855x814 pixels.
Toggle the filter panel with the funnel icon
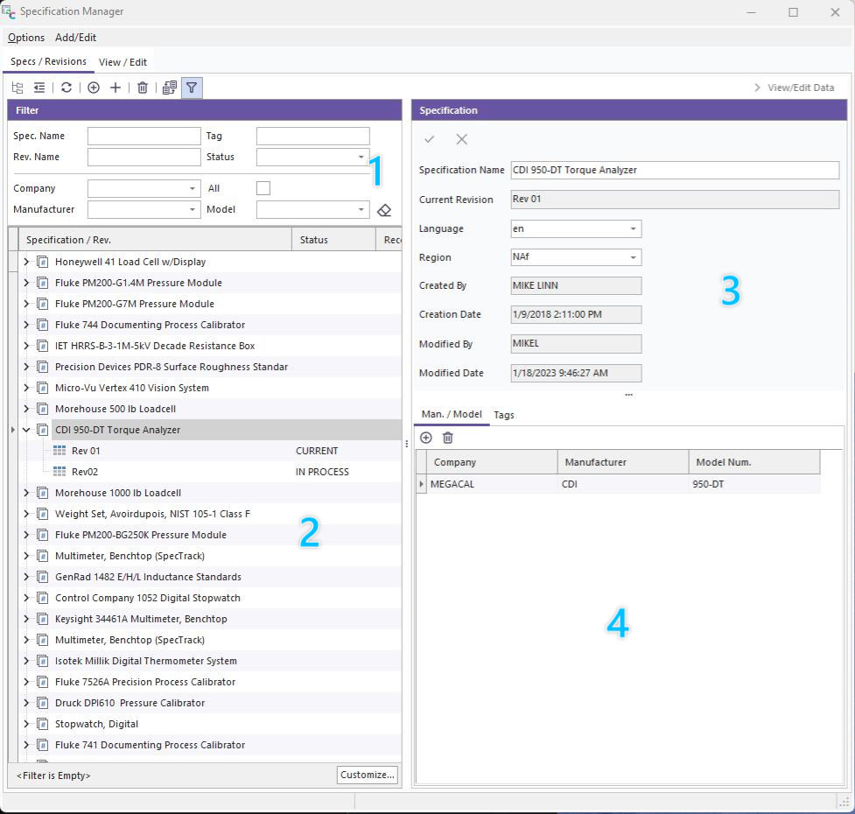[193, 88]
